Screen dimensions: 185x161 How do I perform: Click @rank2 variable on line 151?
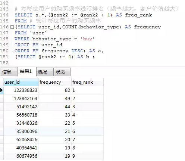tap(47, 57)
